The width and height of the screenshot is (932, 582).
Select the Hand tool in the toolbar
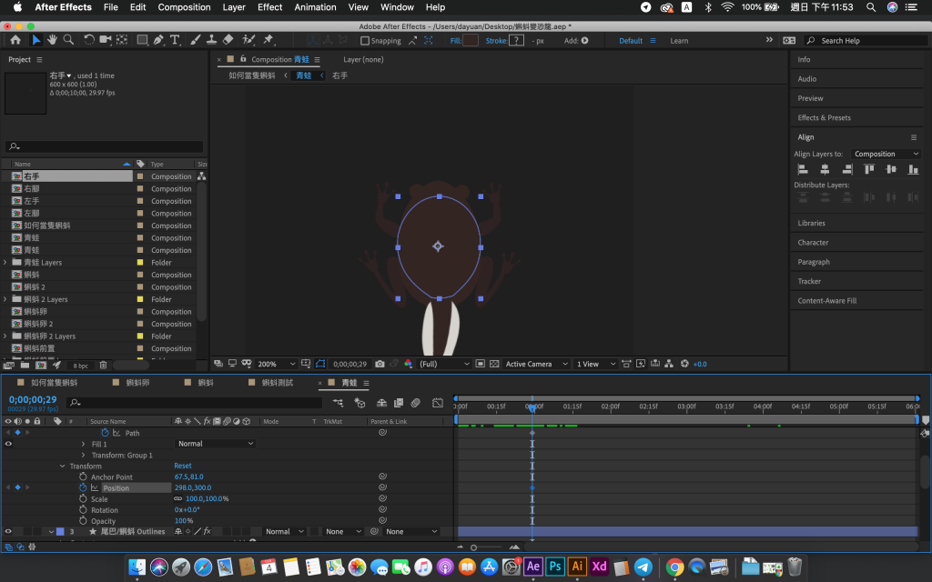click(x=53, y=40)
